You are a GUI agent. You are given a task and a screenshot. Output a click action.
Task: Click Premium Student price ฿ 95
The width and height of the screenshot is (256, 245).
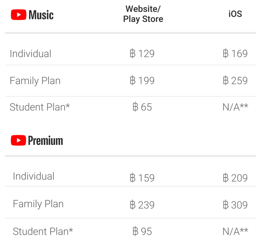click(x=142, y=231)
